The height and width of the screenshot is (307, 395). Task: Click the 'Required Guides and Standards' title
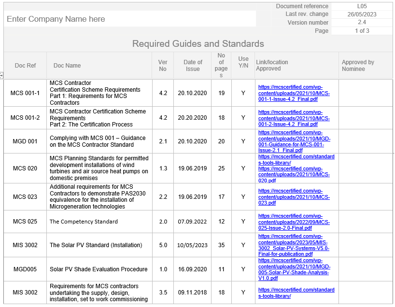[198, 44]
